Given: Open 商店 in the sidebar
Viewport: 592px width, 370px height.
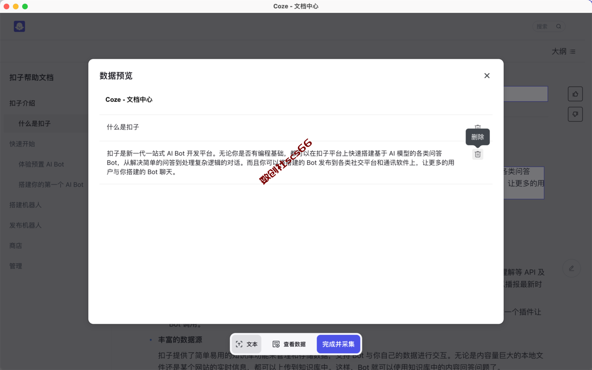Looking at the screenshot, I should pyautogui.click(x=16, y=246).
